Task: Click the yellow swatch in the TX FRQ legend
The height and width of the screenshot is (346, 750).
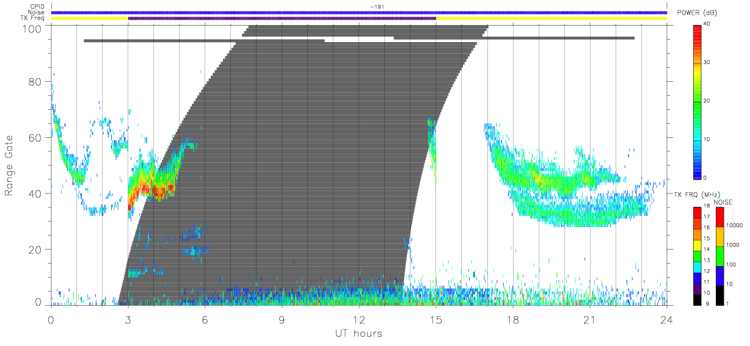Action: pyautogui.click(x=697, y=244)
